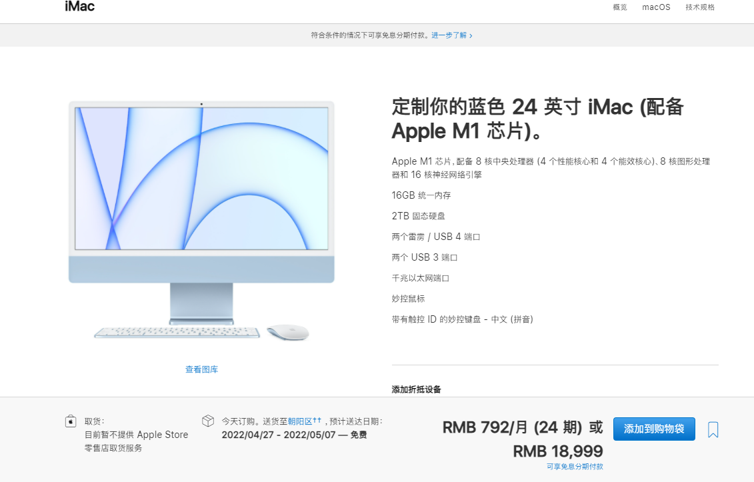Click the 定制你的蓝色 24 英寸 iMac heading
This screenshot has width=754, height=482.
click(x=537, y=119)
